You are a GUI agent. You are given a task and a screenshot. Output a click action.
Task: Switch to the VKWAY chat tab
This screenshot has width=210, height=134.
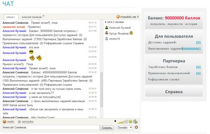point(11,17)
